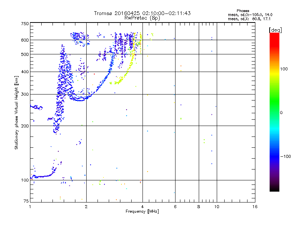Click the plot title 'Tromsø 20160425 02:10:00-02:11:43'
The width and height of the screenshot is (300, 225).
[x=142, y=13]
